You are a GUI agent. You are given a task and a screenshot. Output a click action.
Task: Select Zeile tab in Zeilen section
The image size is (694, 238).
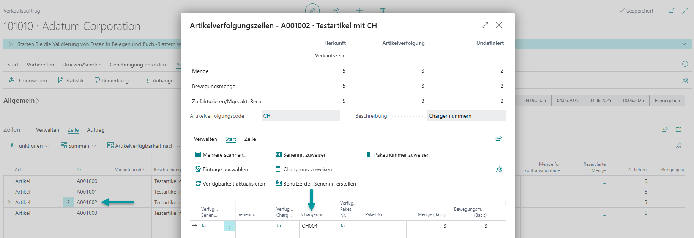[73, 130]
